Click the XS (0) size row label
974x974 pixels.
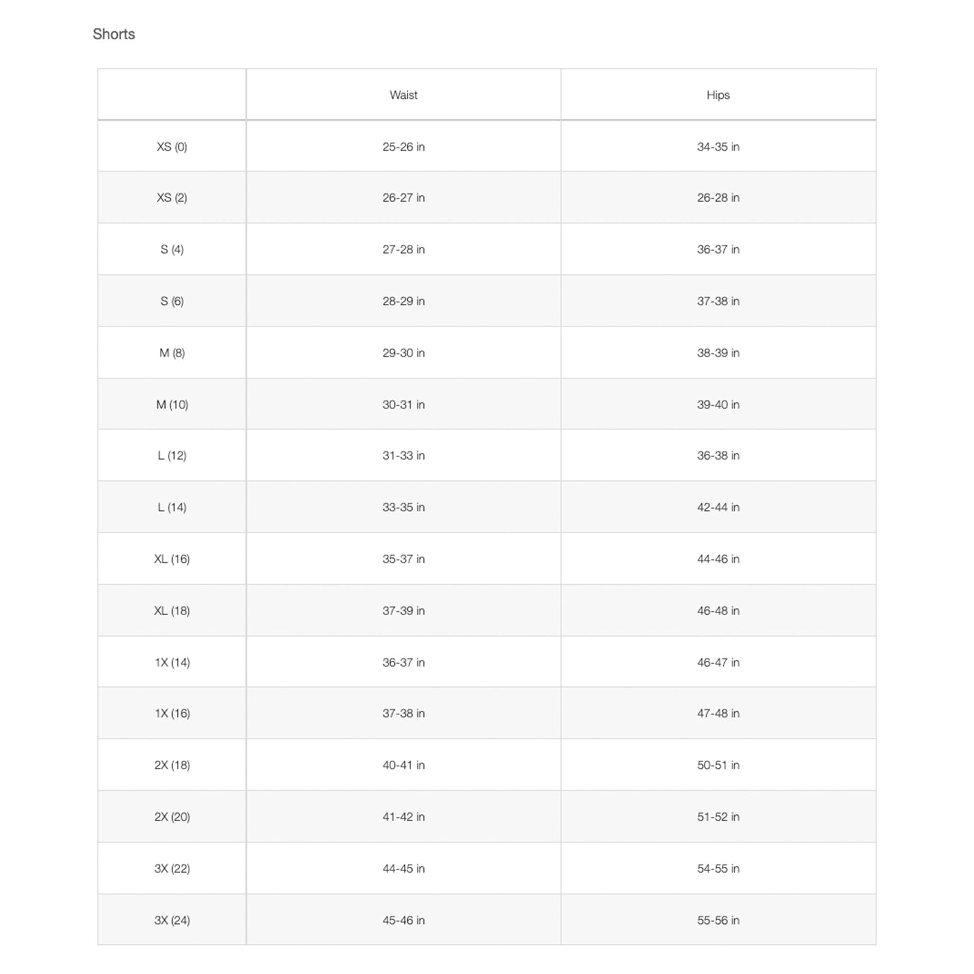click(x=172, y=147)
